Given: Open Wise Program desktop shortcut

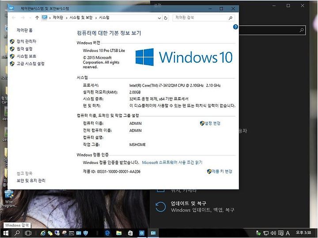Looking at the screenshot, I should (9, 199).
